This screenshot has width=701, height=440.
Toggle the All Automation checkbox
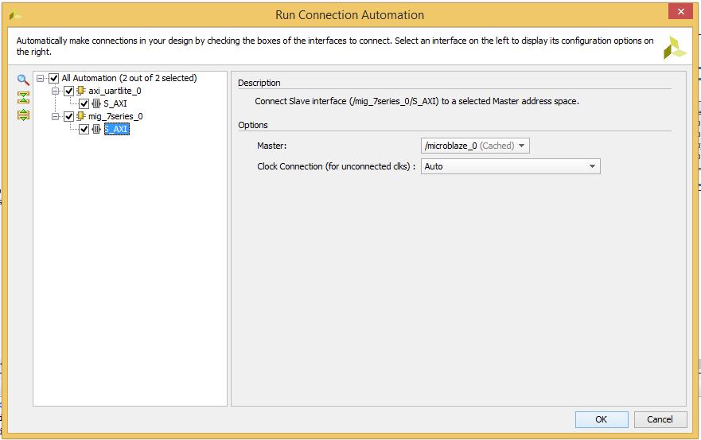tap(53, 78)
